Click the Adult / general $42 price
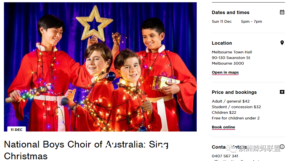This screenshot has width=290, height=161. 231,101
